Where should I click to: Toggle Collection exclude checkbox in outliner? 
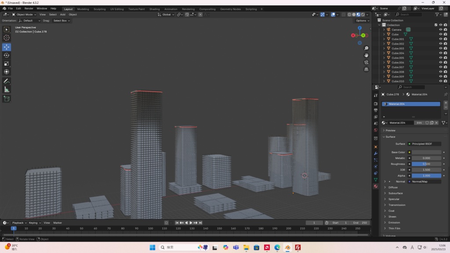click(436, 25)
